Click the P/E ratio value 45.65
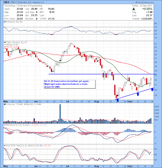162x168 pixels. point(51,9)
